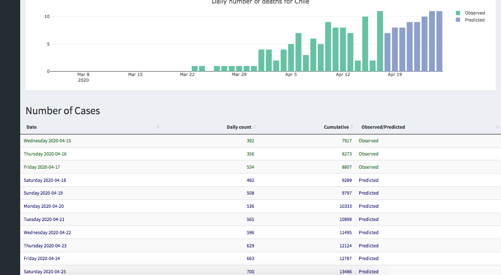
Task: Sort table by Daily count header text
Action: pos(239,127)
